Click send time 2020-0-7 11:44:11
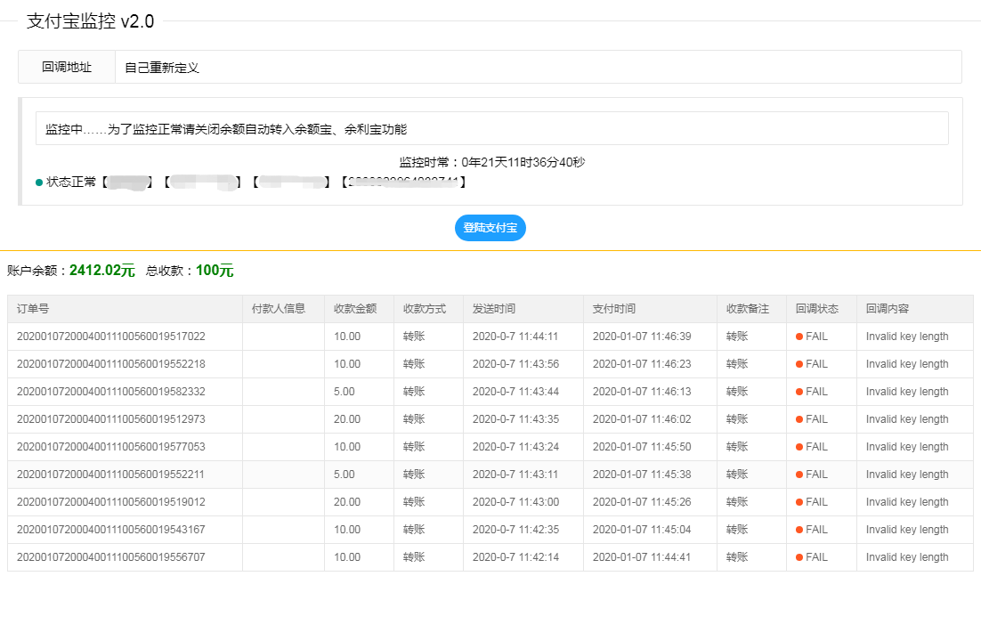The image size is (981, 641). pos(515,337)
